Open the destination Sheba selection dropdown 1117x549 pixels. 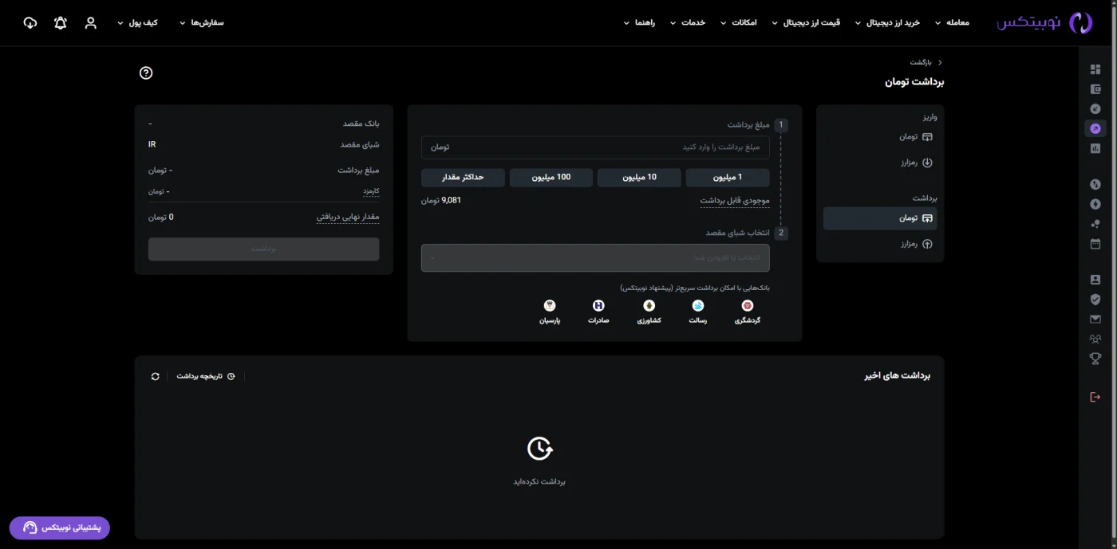pyautogui.click(x=595, y=258)
